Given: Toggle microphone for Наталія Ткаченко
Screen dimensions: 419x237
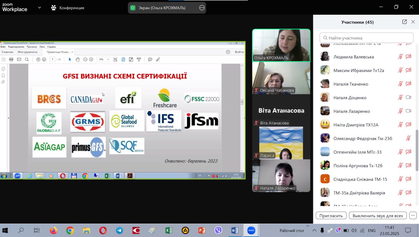Looking at the screenshot, I should tap(400, 84).
